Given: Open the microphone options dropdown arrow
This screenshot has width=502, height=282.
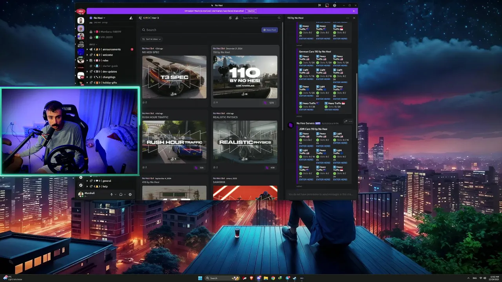Looking at the screenshot, I should pyautogui.click(x=115, y=194).
